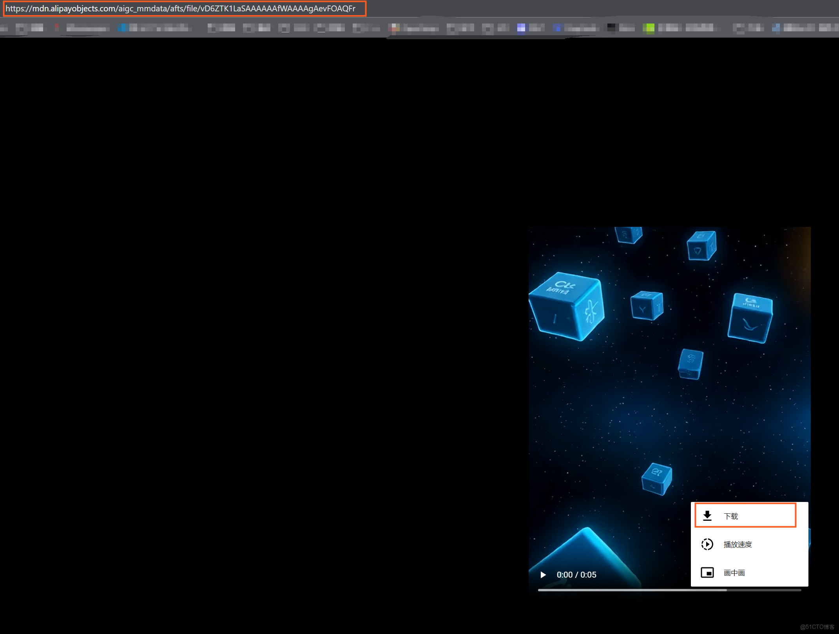Select 画中画 menu entry
The image size is (839, 634).
(734, 572)
